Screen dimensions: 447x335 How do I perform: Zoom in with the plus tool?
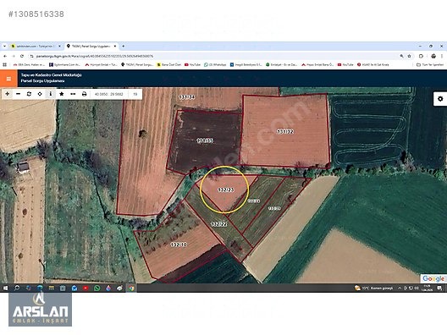pos(8,94)
